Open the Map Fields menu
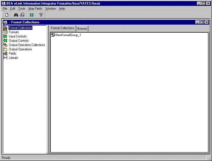The height and width of the screenshot is (161, 212). (35, 9)
